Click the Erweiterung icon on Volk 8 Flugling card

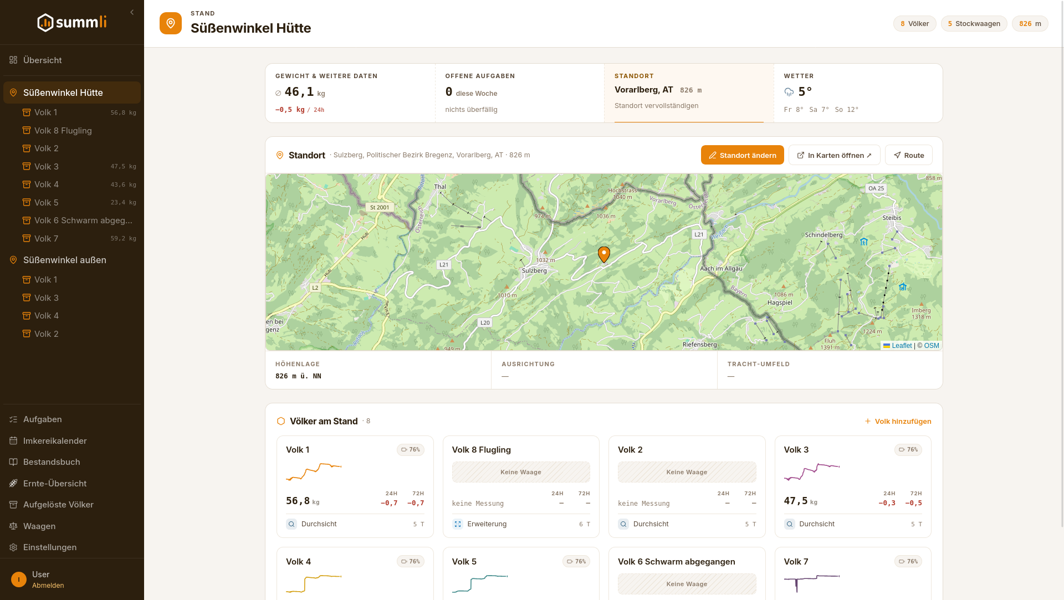pyautogui.click(x=458, y=524)
